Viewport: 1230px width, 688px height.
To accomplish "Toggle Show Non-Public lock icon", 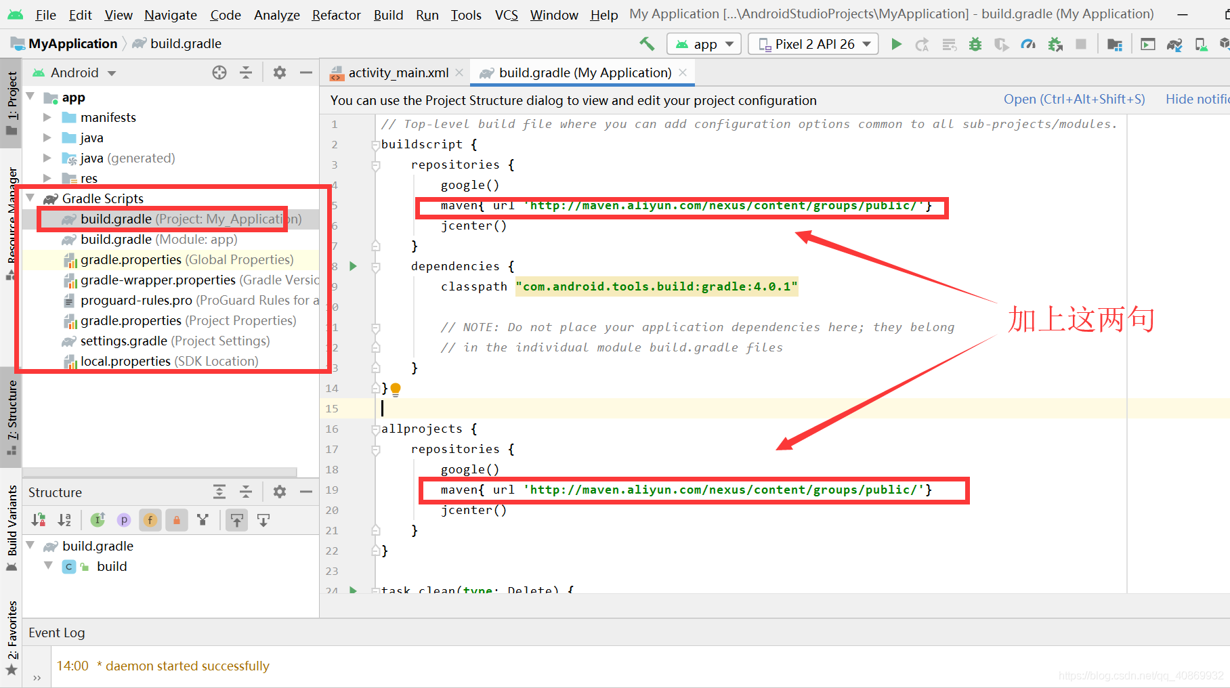I will coord(177,520).
